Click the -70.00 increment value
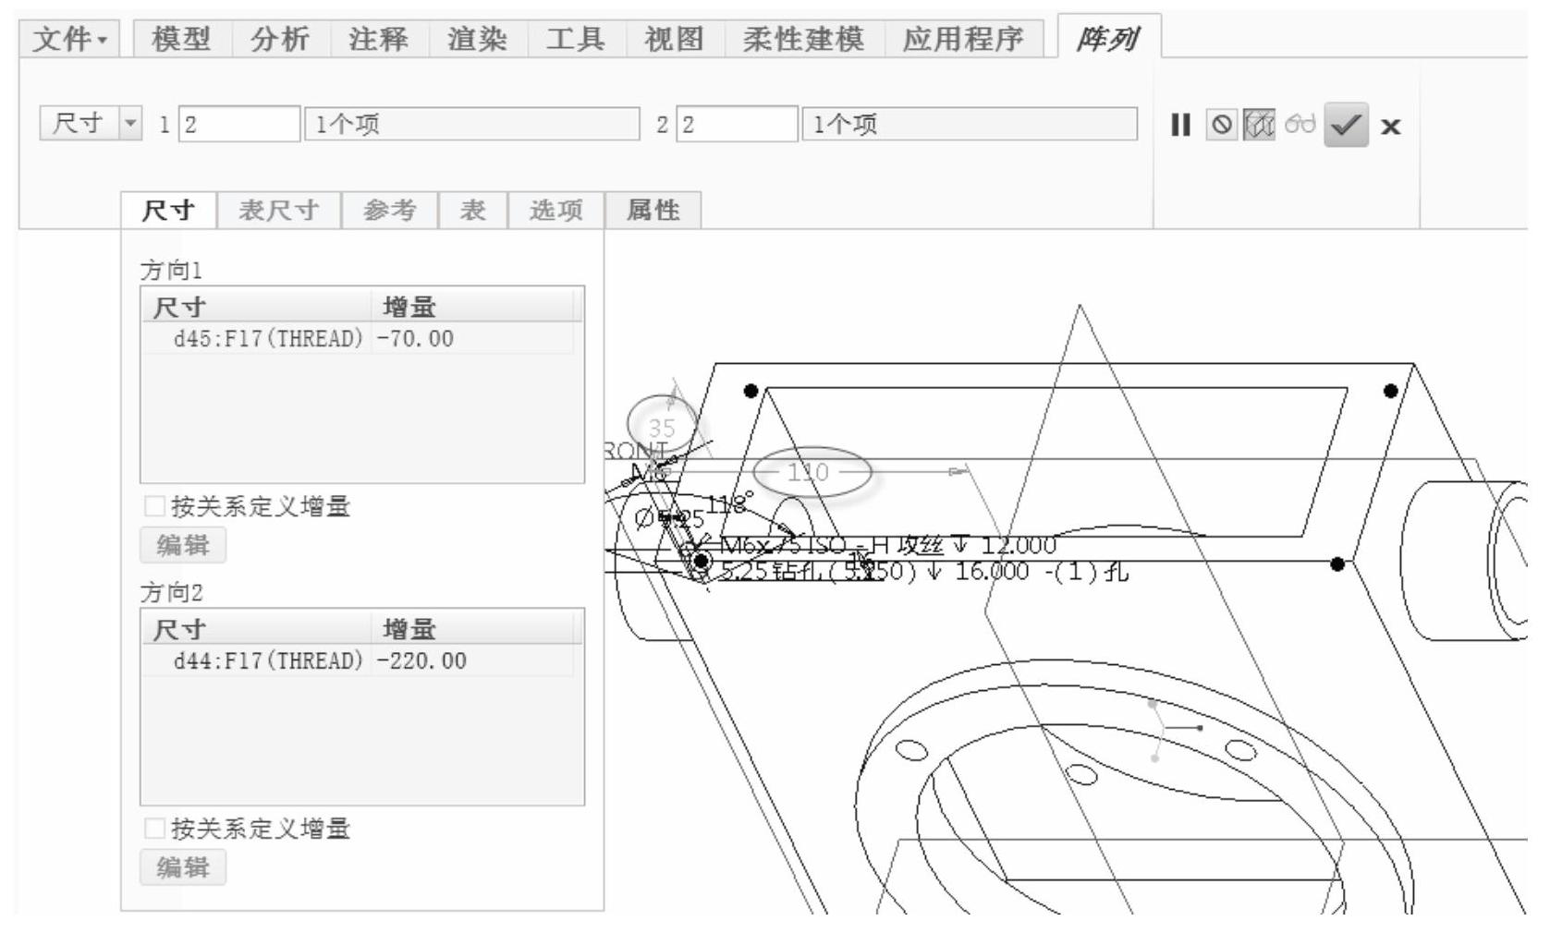 415,339
